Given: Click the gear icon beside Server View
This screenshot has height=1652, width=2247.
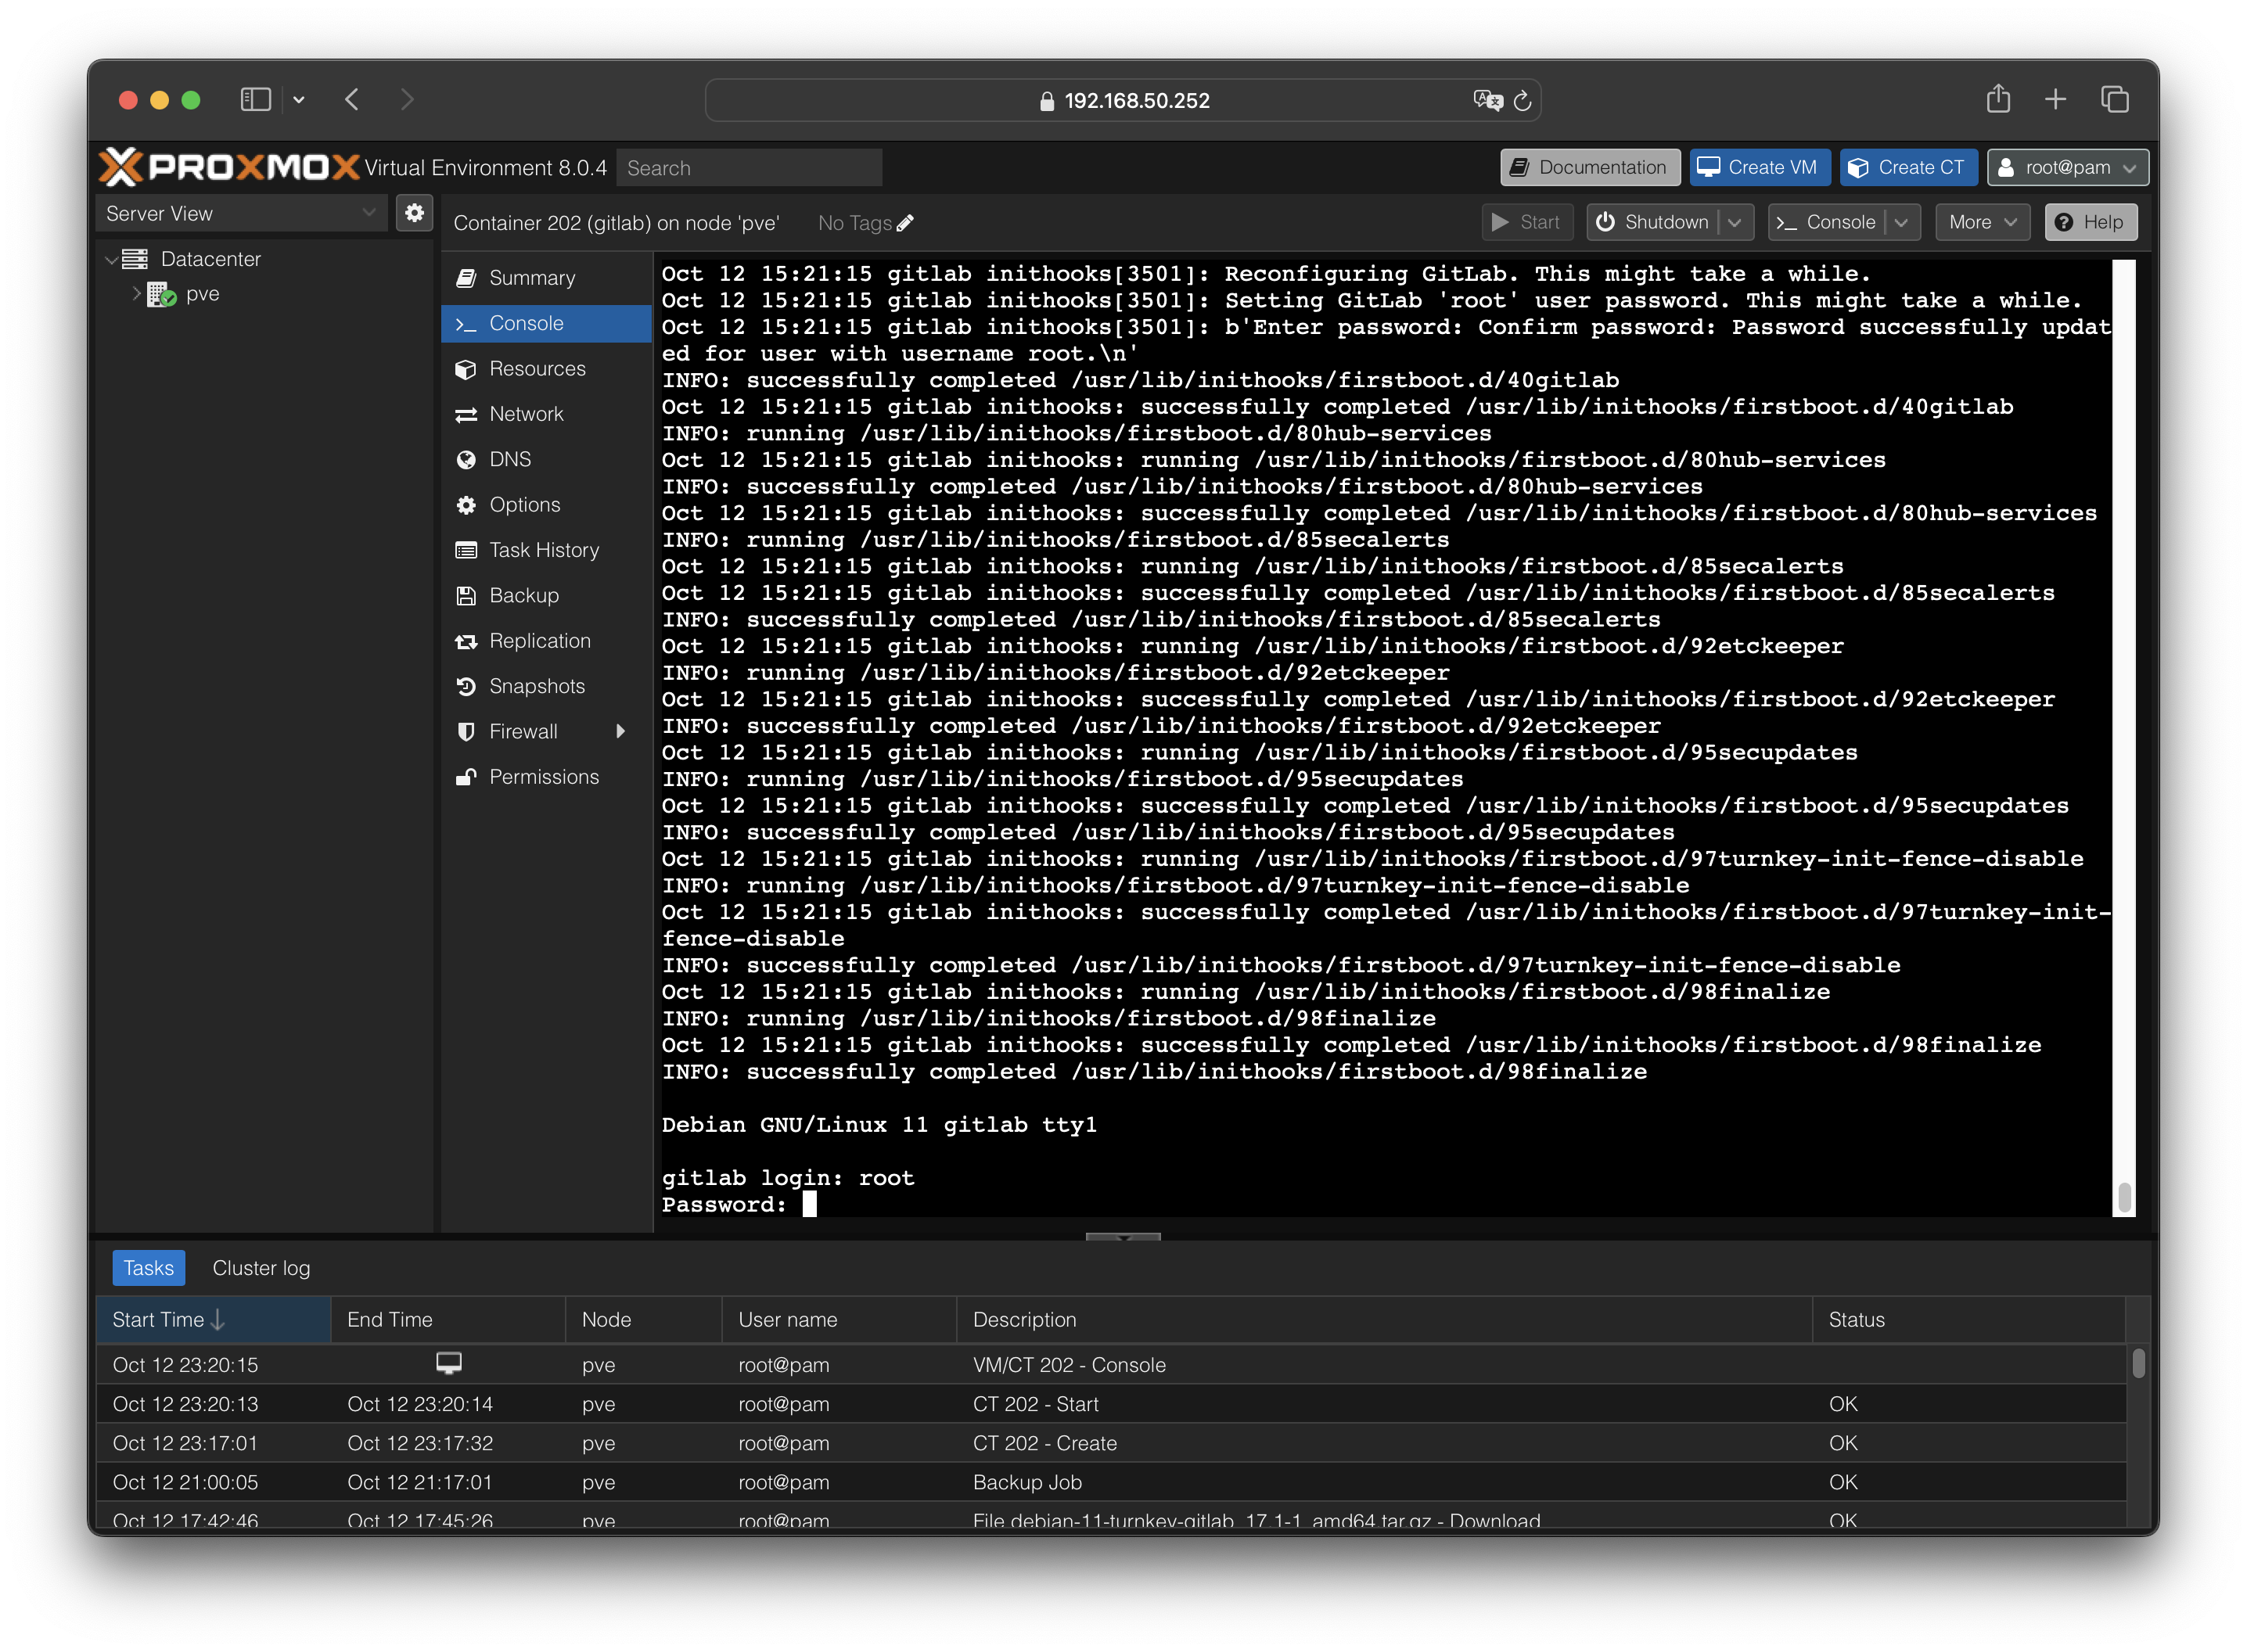Looking at the screenshot, I should [x=414, y=213].
